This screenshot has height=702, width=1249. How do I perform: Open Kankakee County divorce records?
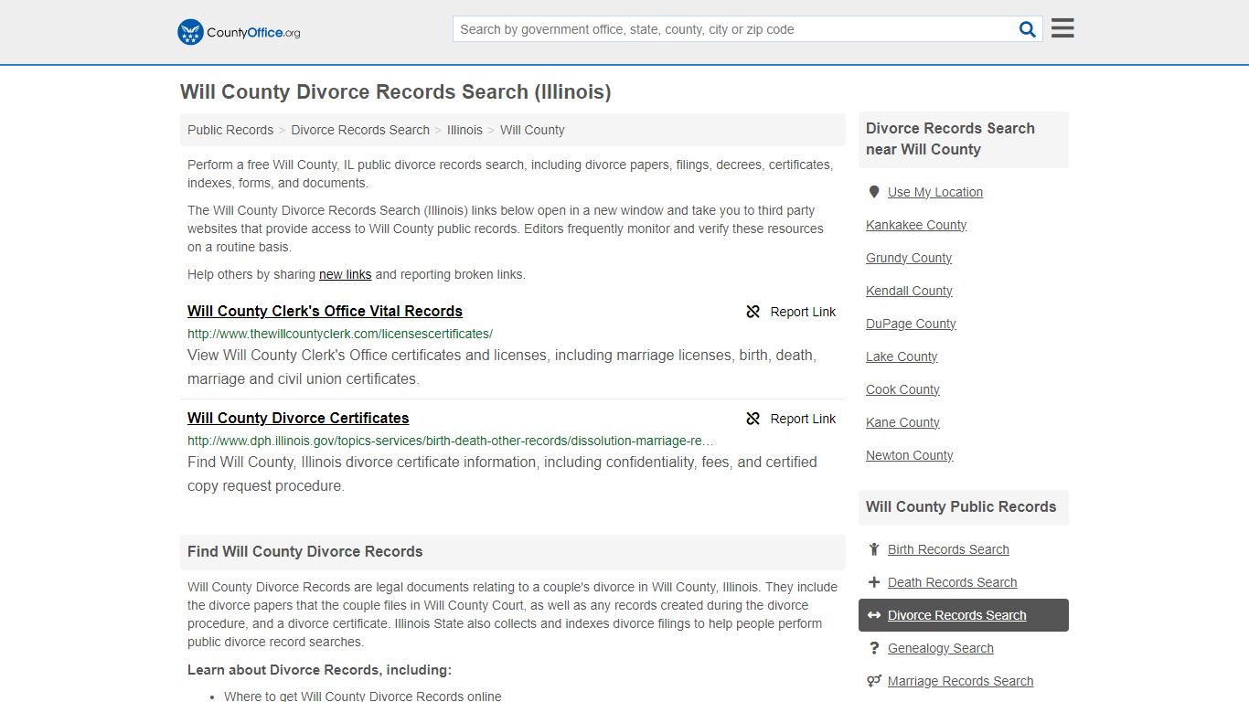pyautogui.click(x=916, y=225)
